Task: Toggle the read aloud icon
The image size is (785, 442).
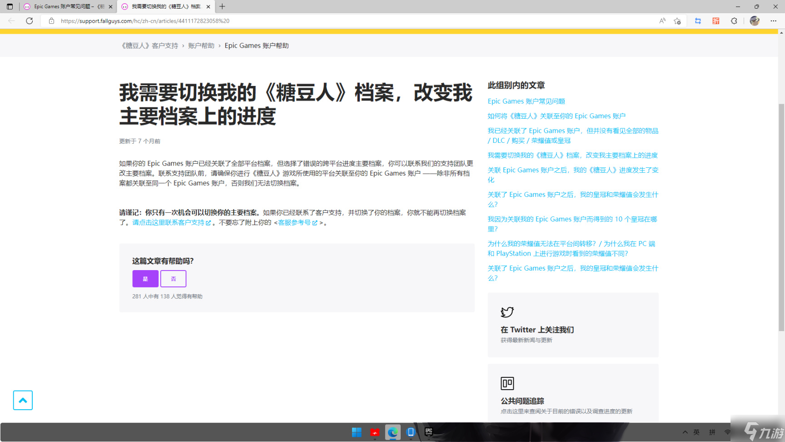Action: [x=662, y=21]
